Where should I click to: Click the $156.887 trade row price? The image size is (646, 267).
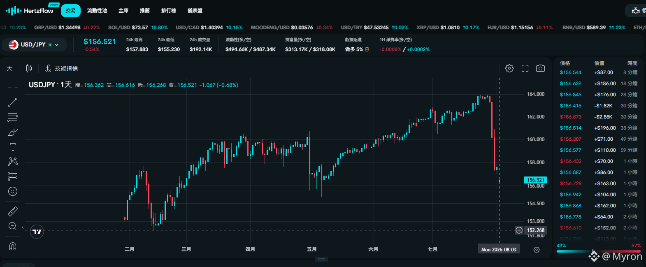click(x=571, y=172)
